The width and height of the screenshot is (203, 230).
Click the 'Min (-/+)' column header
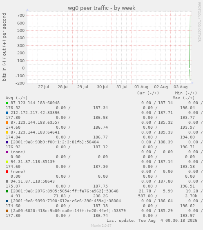[x=186, y=93]
